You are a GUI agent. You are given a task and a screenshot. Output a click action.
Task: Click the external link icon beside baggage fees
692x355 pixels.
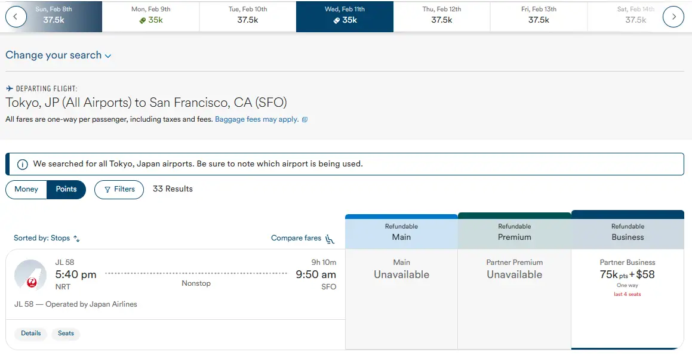[305, 119]
